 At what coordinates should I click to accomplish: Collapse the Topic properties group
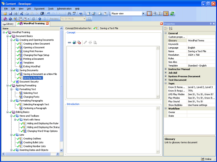coord(166,83)
